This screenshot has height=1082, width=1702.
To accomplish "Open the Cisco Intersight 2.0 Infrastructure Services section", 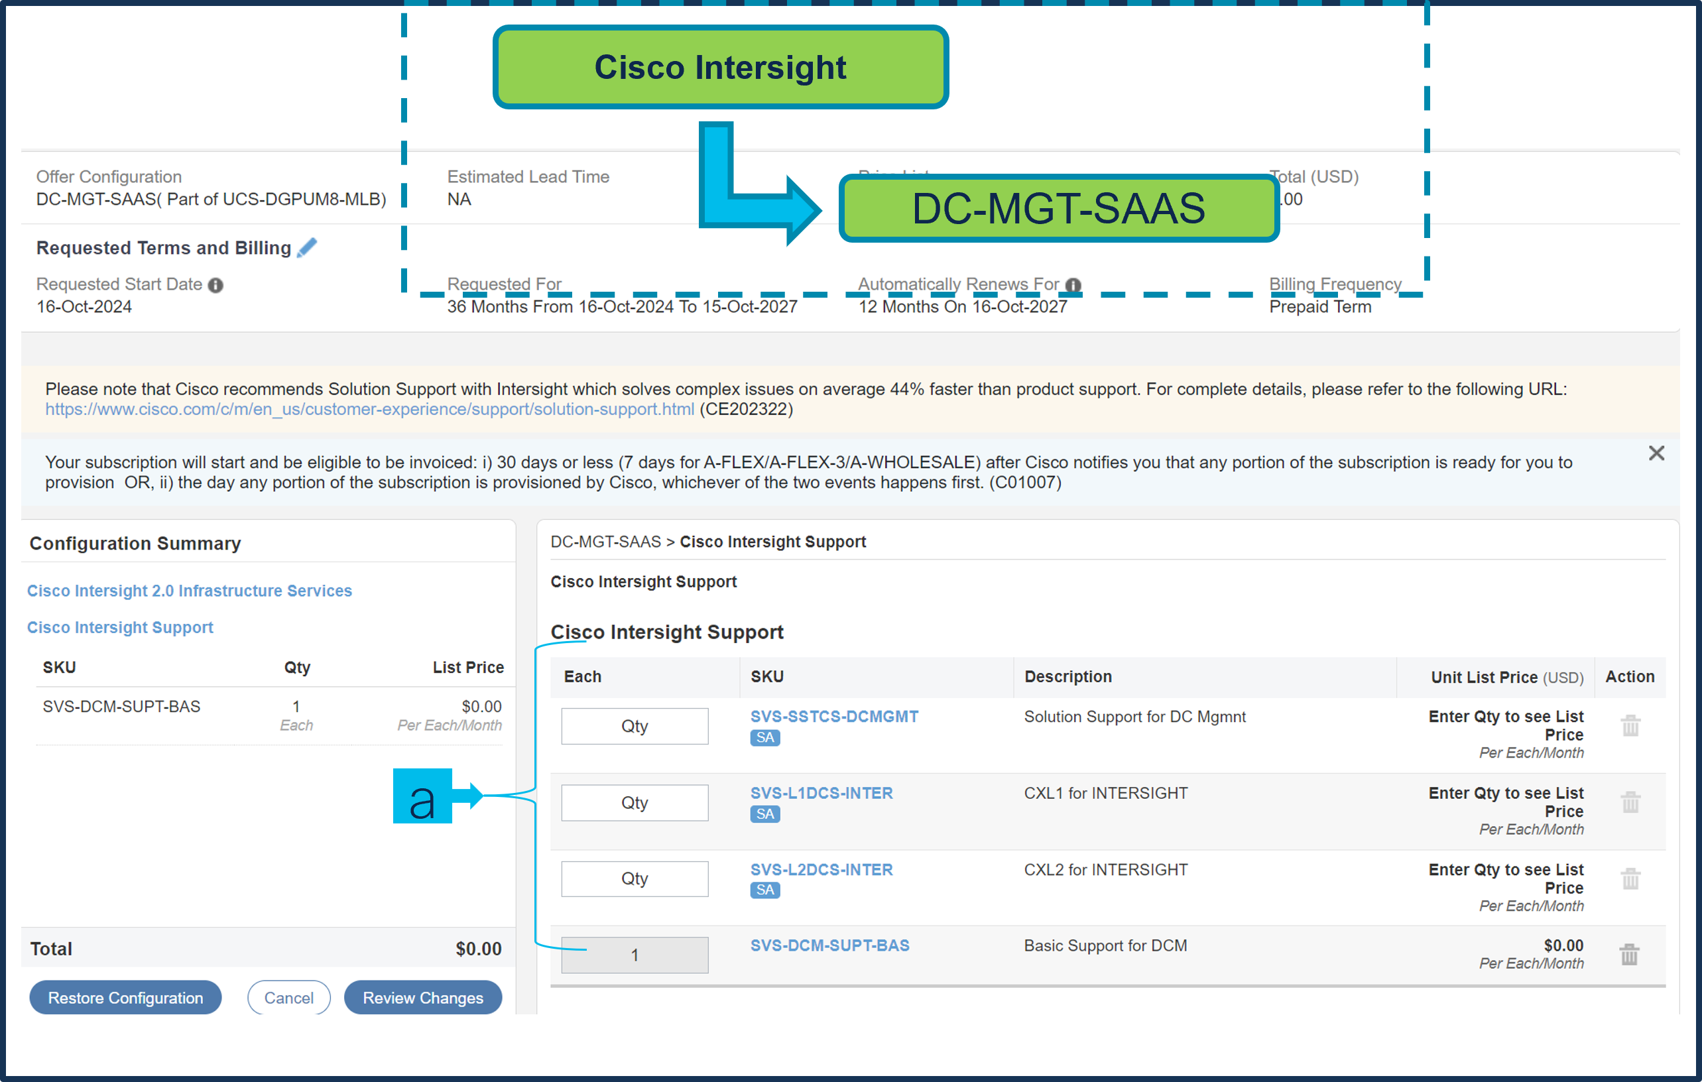I will (190, 590).
